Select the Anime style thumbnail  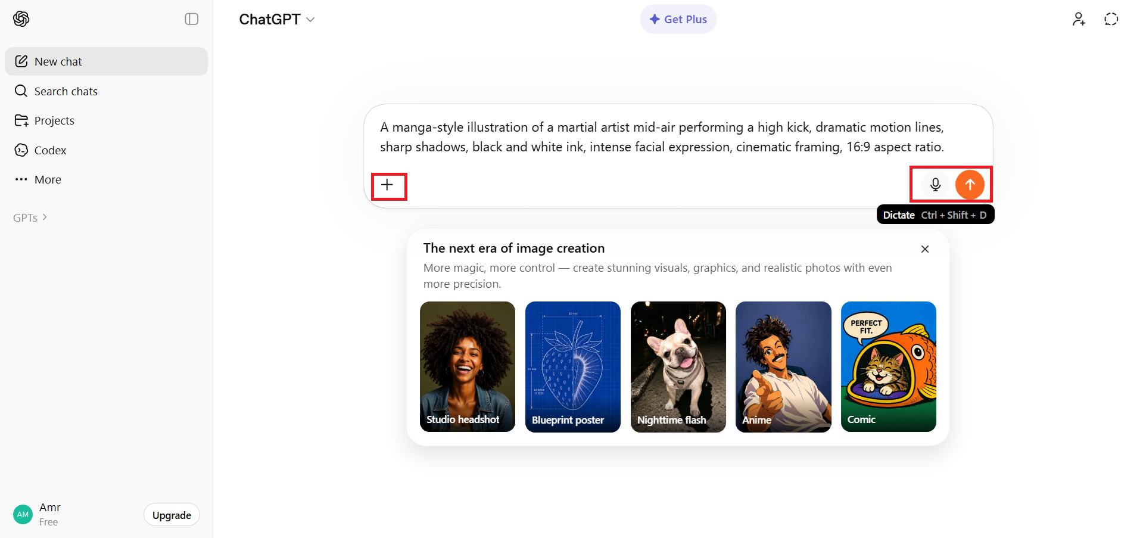tap(783, 366)
